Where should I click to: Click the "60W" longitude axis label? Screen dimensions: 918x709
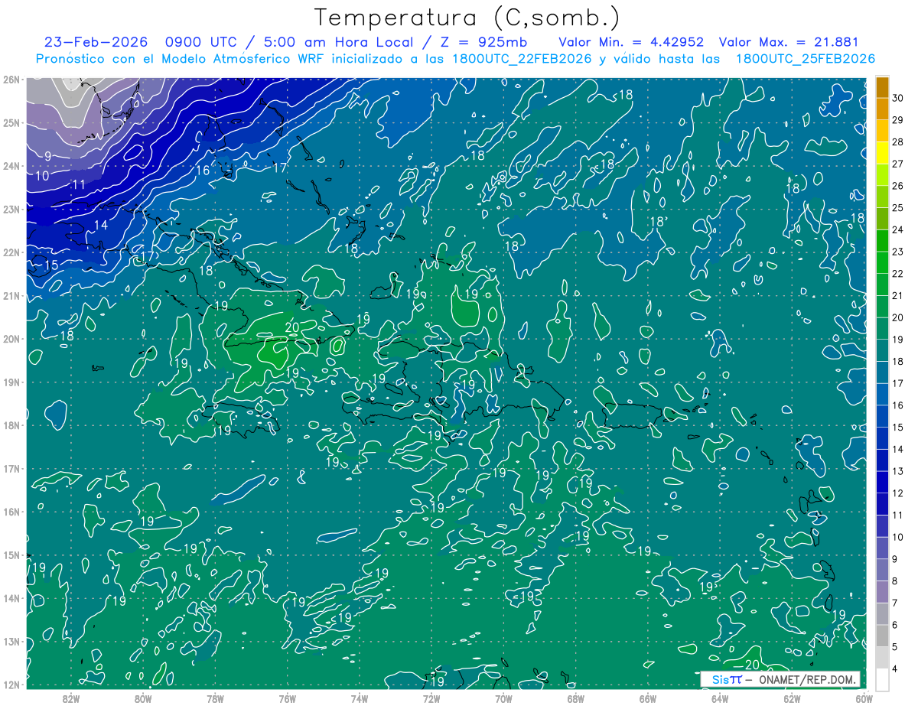pos(864,698)
